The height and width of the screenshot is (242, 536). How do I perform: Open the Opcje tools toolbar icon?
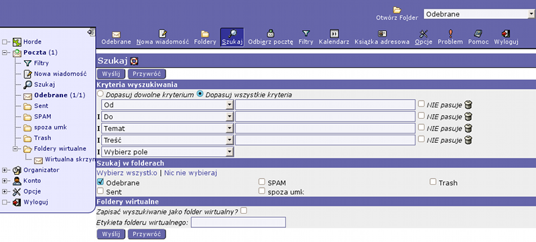(x=423, y=34)
